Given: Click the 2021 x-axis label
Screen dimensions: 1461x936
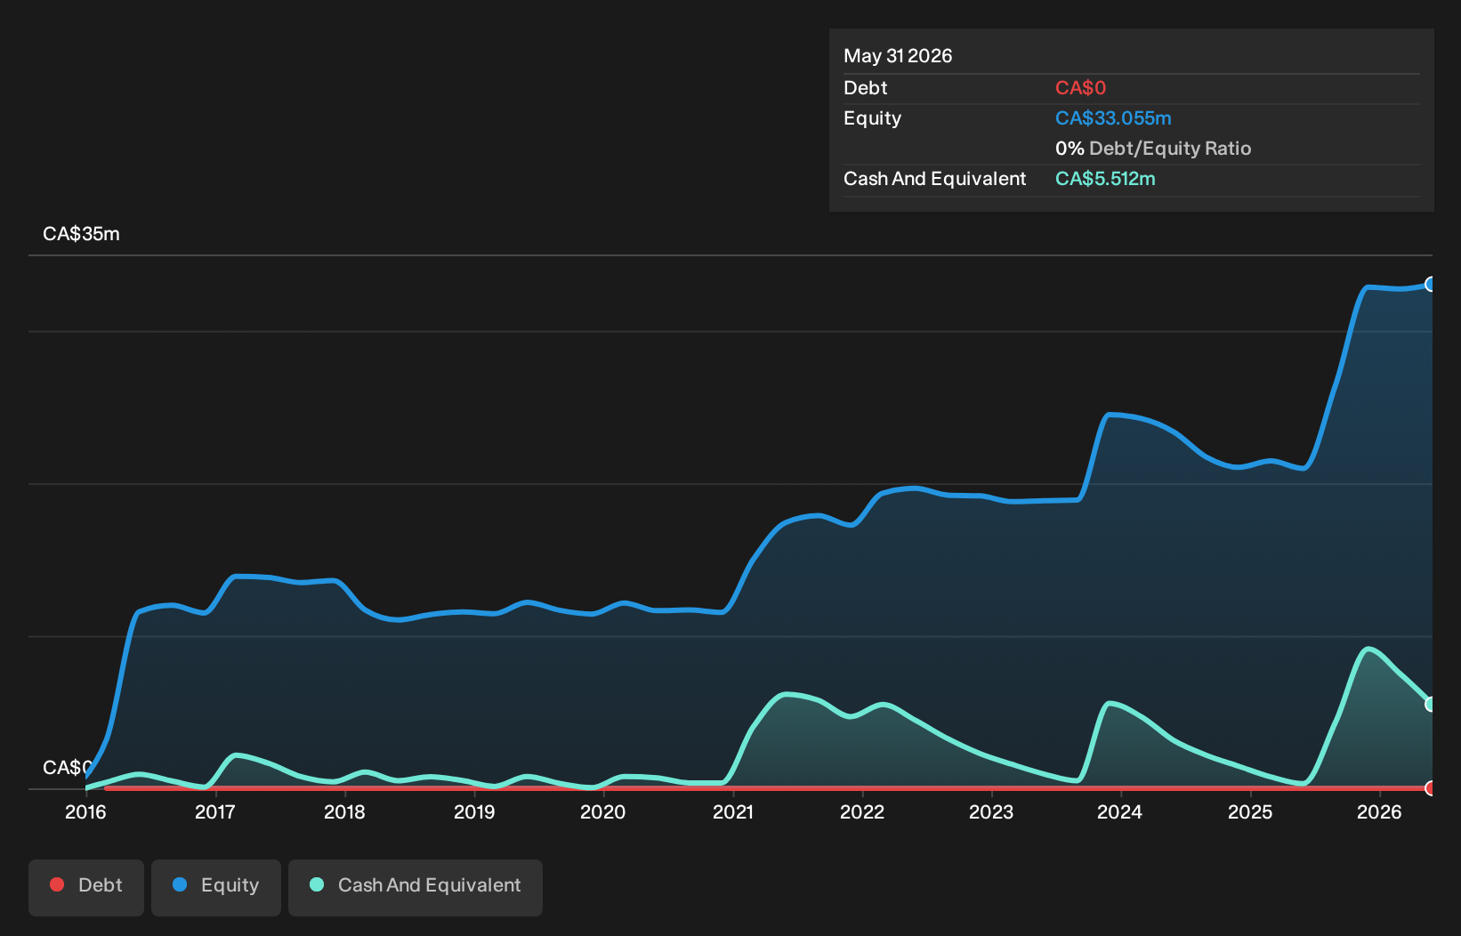Looking at the screenshot, I should click(733, 811).
